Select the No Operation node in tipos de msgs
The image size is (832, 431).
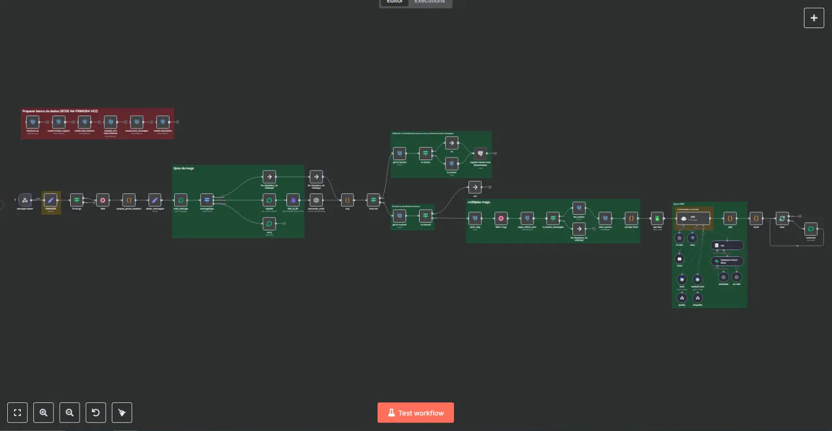[269, 177]
